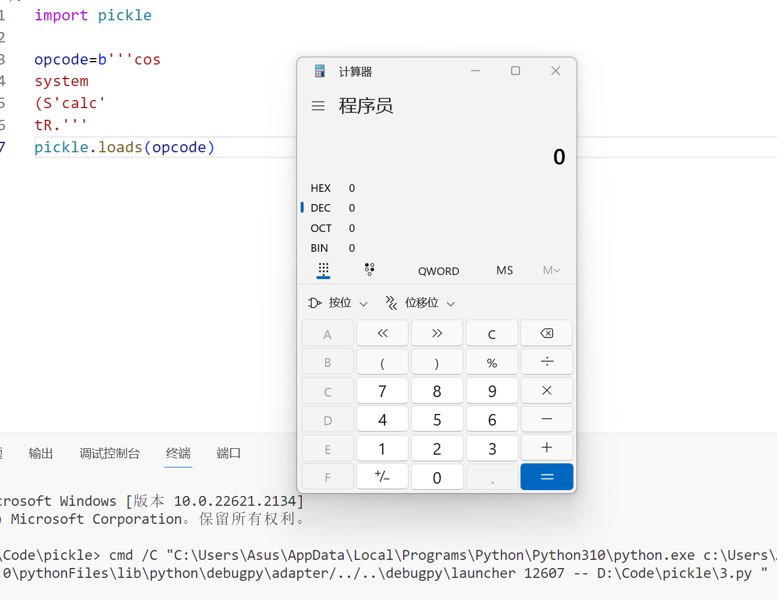The image size is (777, 600).
Task: Click the 'system' text on line 4
Action: tap(62, 81)
